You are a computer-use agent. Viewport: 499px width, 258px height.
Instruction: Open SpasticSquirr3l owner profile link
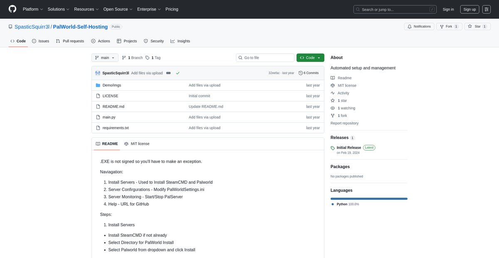32,27
